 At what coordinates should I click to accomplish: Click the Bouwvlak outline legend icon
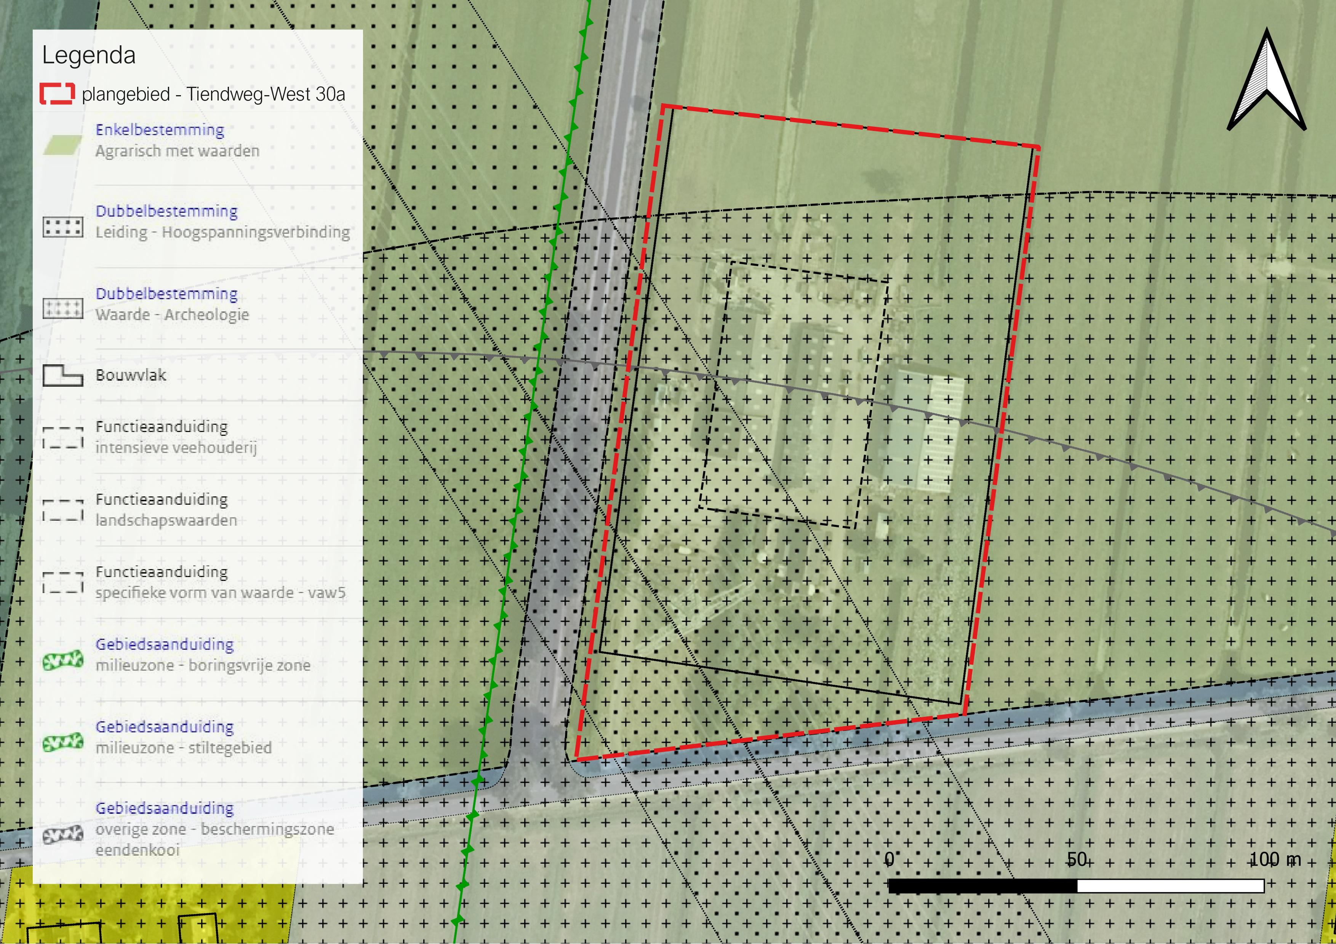(62, 376)
